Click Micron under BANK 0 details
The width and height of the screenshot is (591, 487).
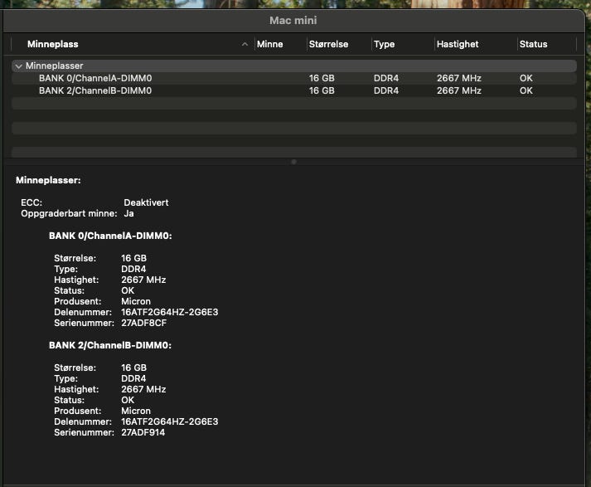pos(136,301)
